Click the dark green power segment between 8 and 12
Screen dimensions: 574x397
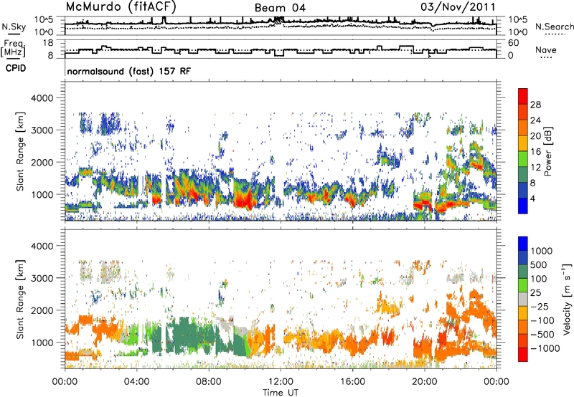(x=523, y=174)
